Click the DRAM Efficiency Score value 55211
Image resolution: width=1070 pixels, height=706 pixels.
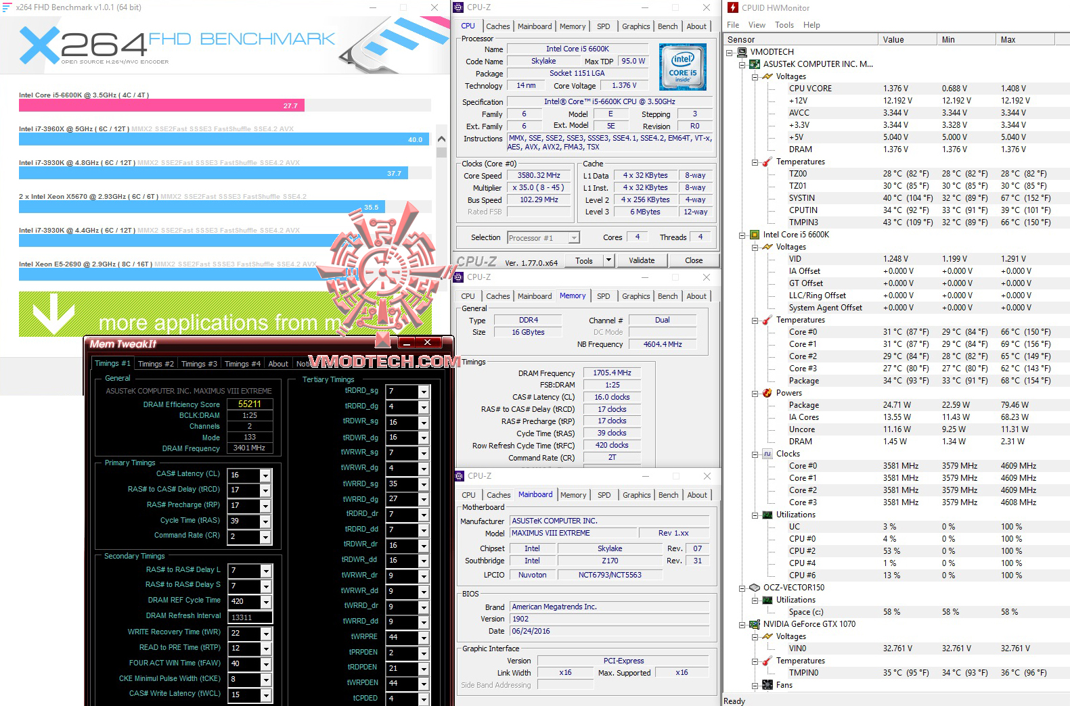point(249,404)
